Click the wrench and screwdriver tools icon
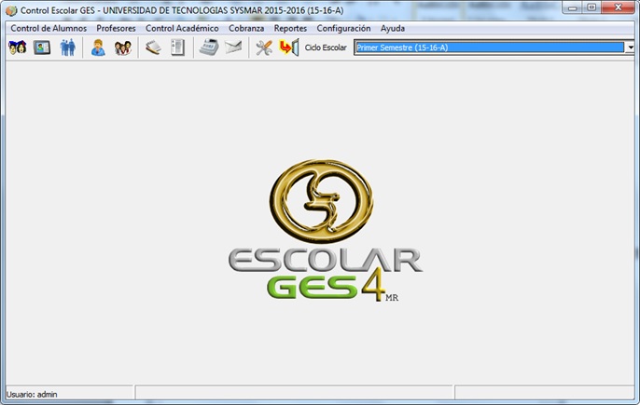 click(x=263, y=47)
